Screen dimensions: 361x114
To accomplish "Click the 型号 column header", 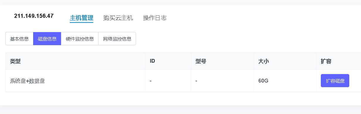I will point(201,61).
